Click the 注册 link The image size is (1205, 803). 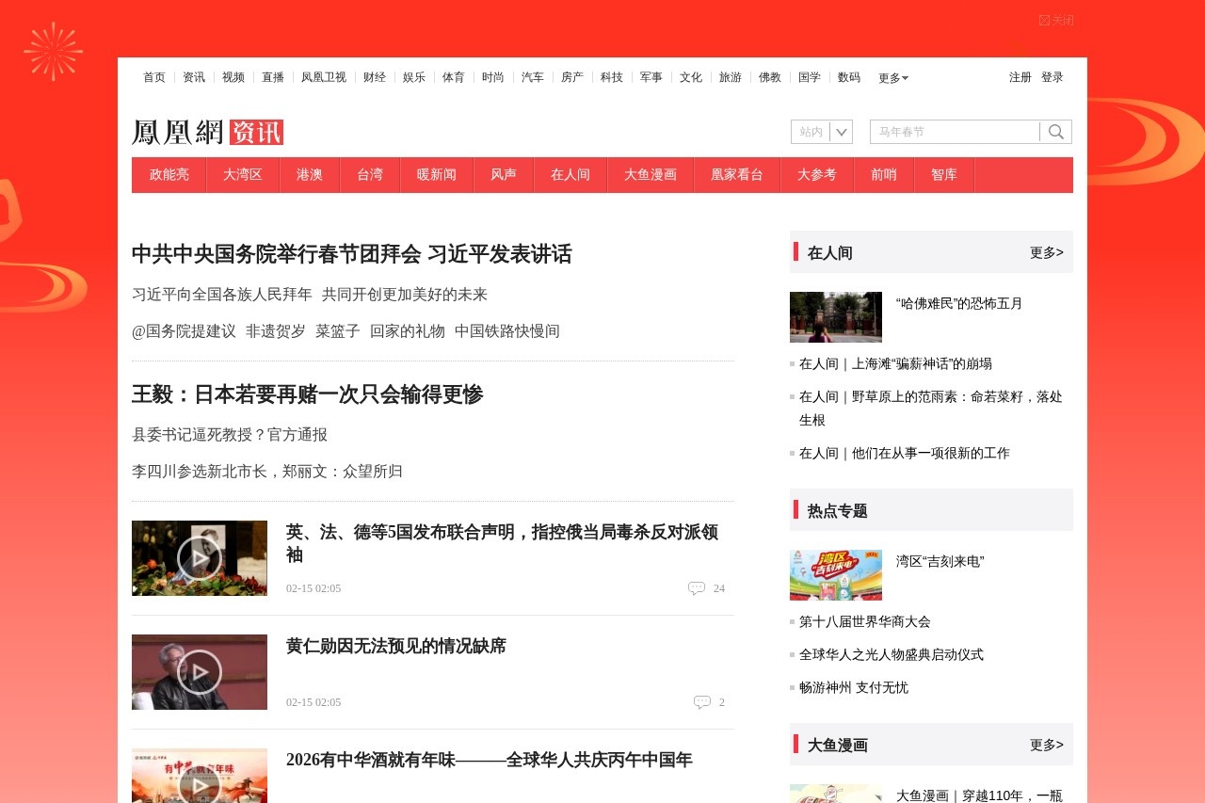coord(1020,77)
